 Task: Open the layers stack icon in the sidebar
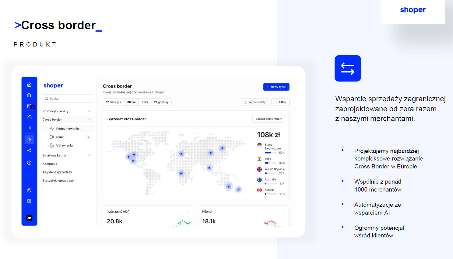29,95
